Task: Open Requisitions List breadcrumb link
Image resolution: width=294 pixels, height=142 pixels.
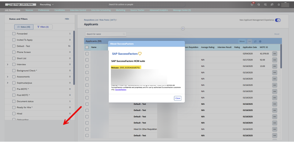Action: click(x=91, y=20)
